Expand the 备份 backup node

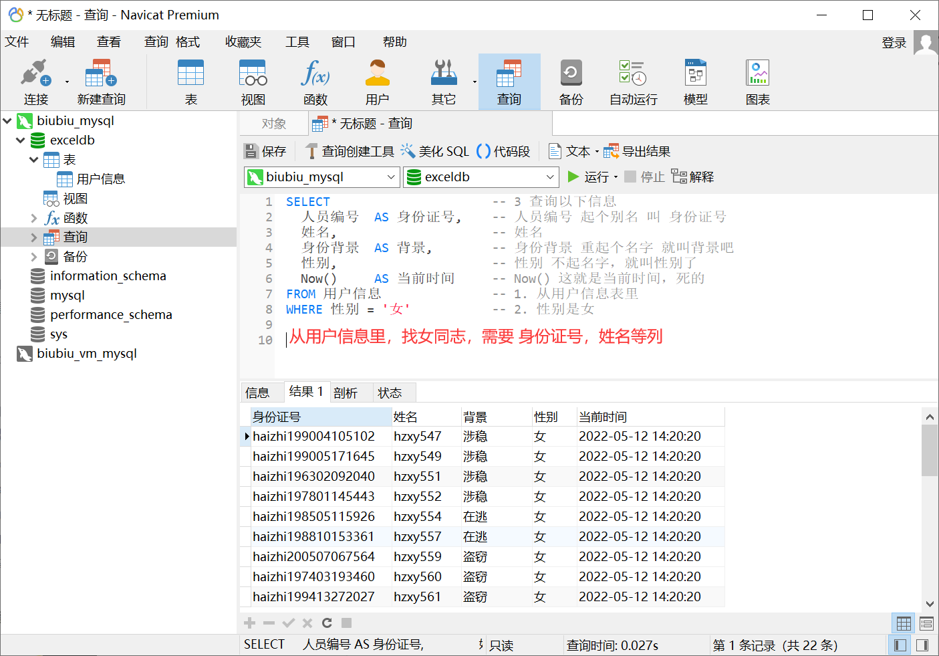(34, 257)
